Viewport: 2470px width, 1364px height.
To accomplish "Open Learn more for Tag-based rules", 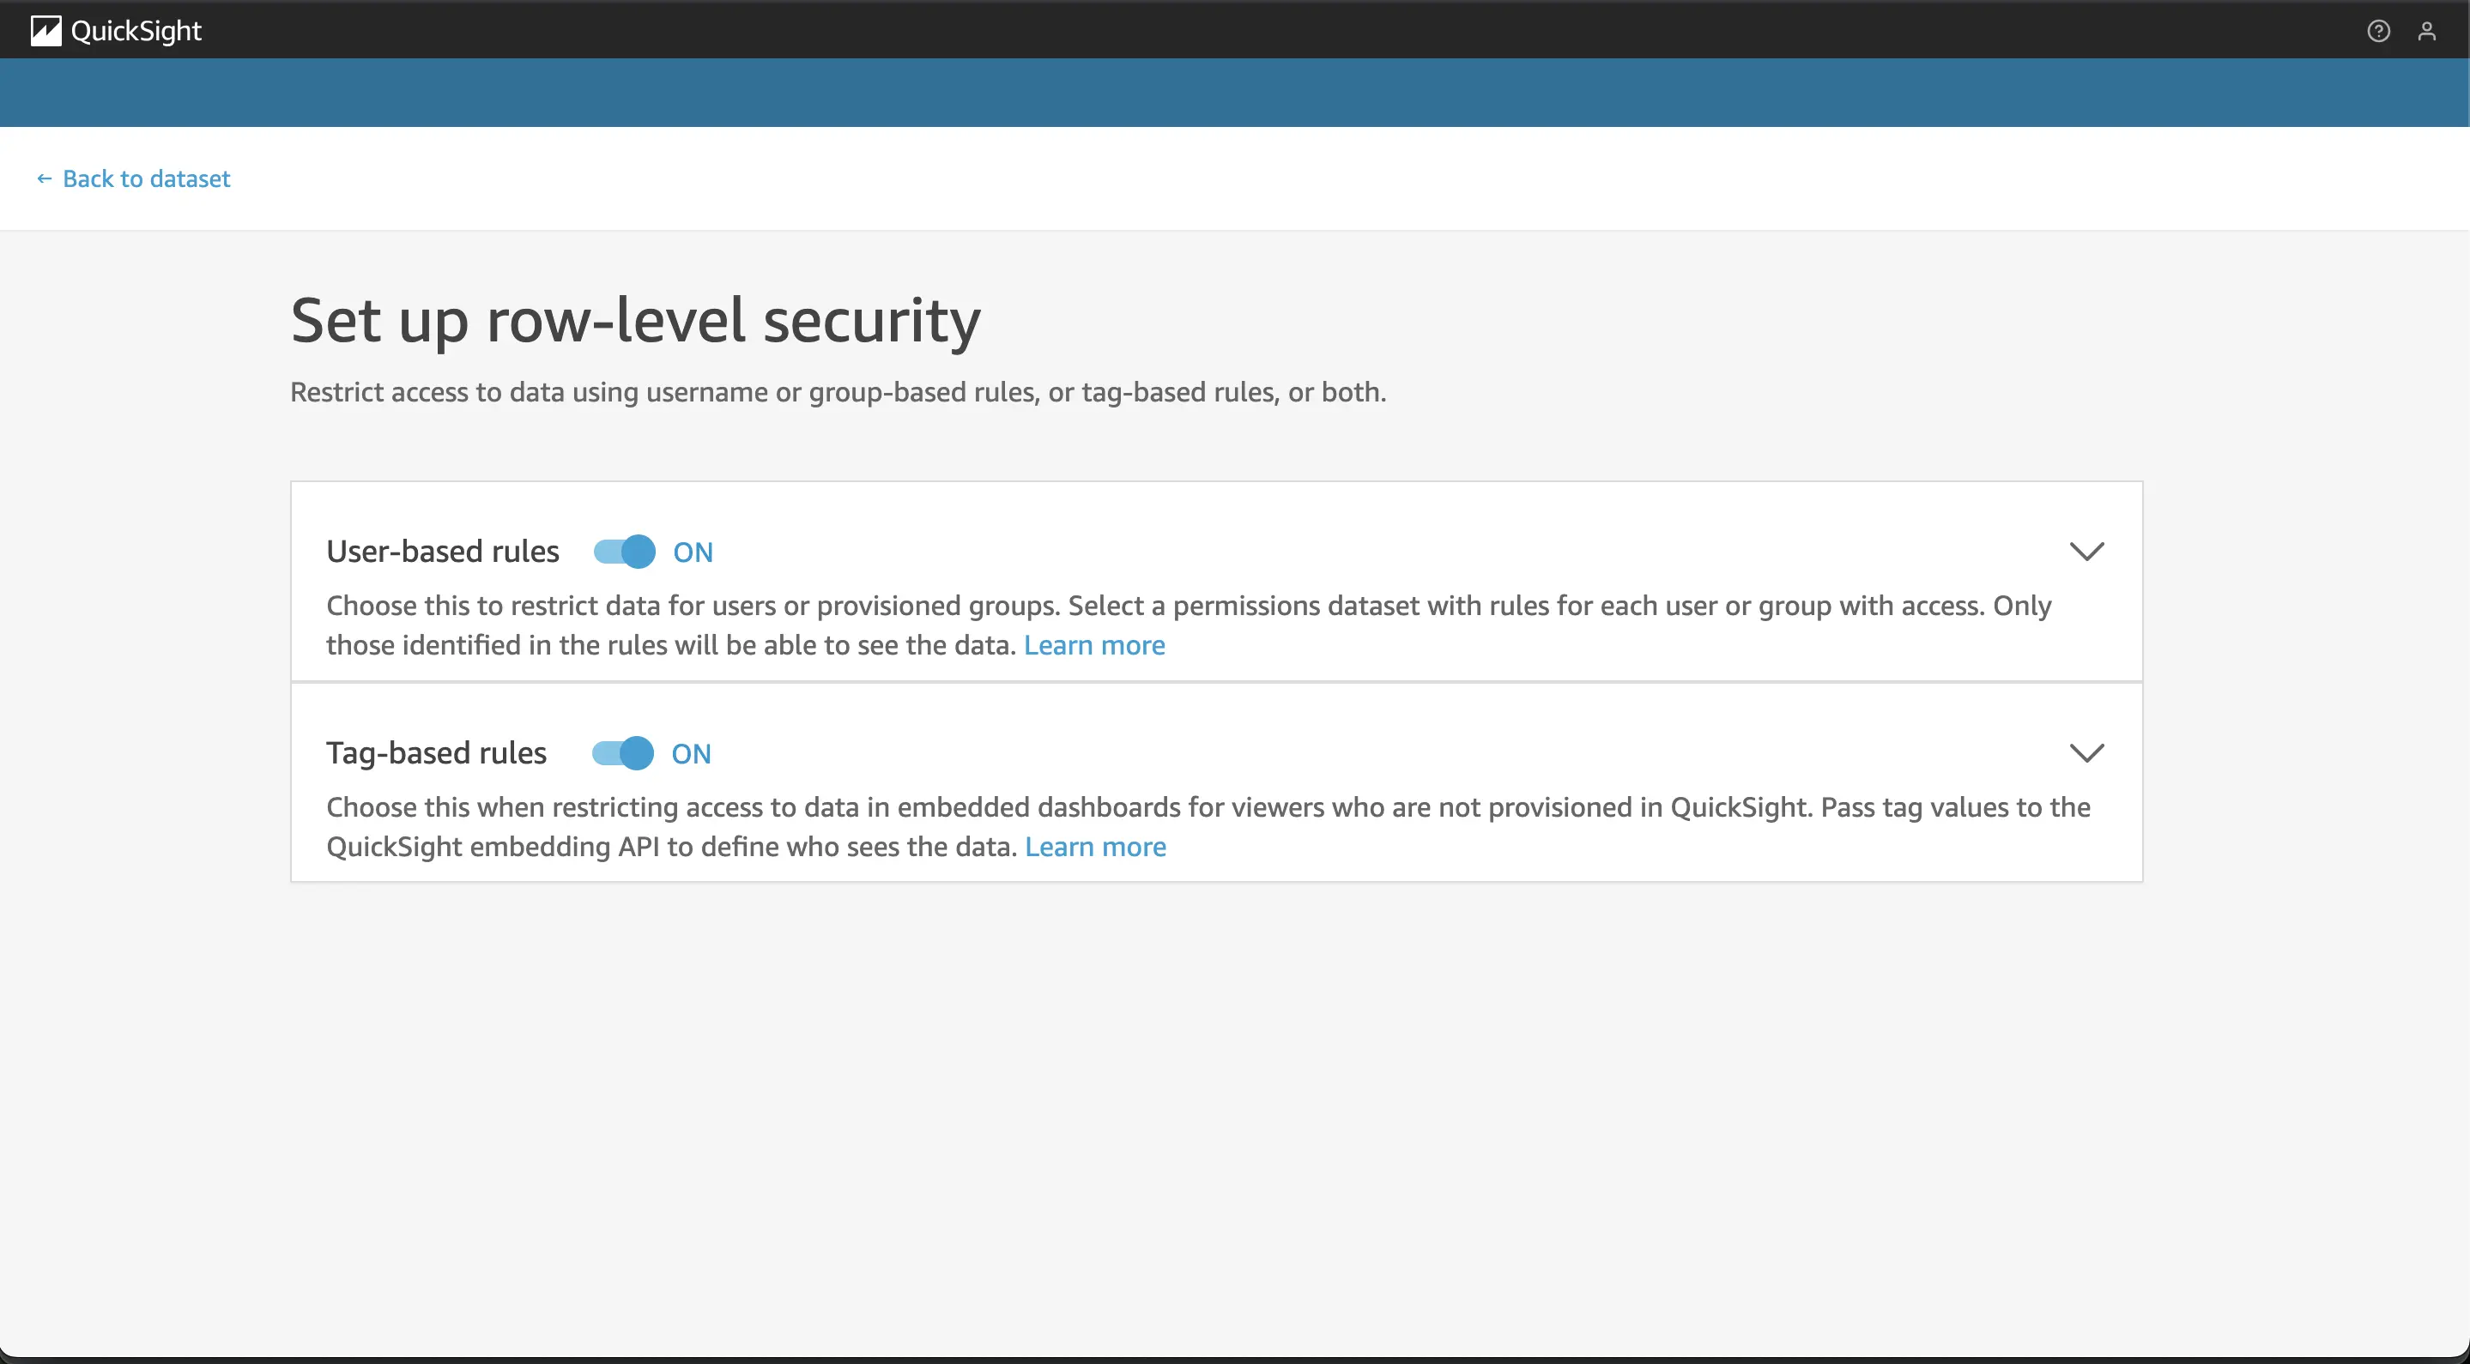I will pos(1095,847).
